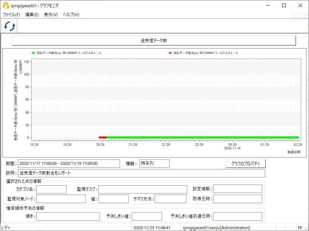Click the 取得日時 axis title under the graph
The height and width of the screenshot is (231, 309).
(294, 152)
